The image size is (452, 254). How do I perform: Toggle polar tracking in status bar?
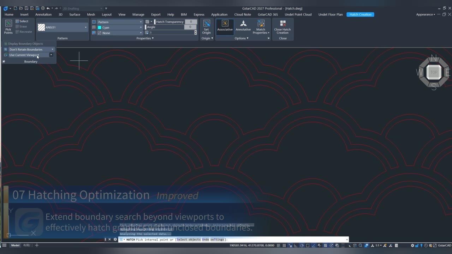tap(302, 245)
